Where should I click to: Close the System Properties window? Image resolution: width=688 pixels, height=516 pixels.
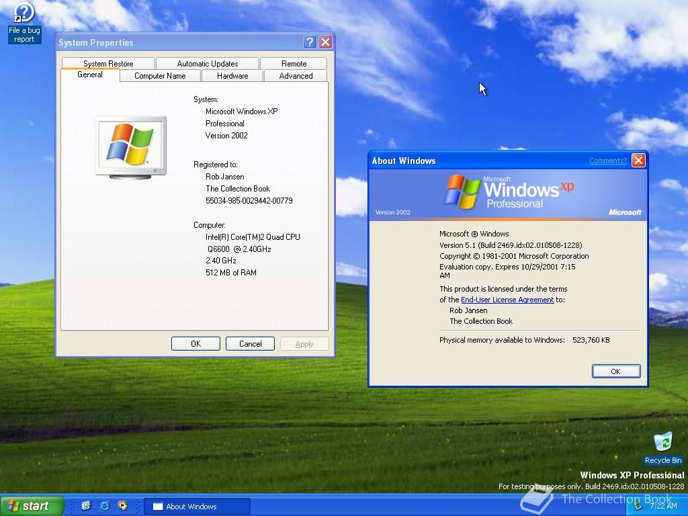click(x=326, y=42)
